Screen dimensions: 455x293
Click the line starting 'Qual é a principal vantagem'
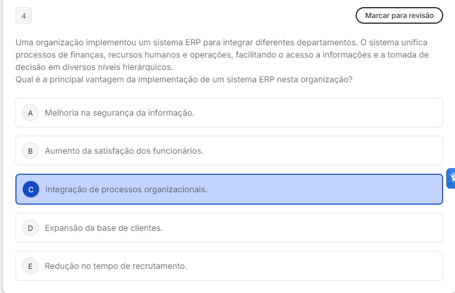[x=184, y=80]
